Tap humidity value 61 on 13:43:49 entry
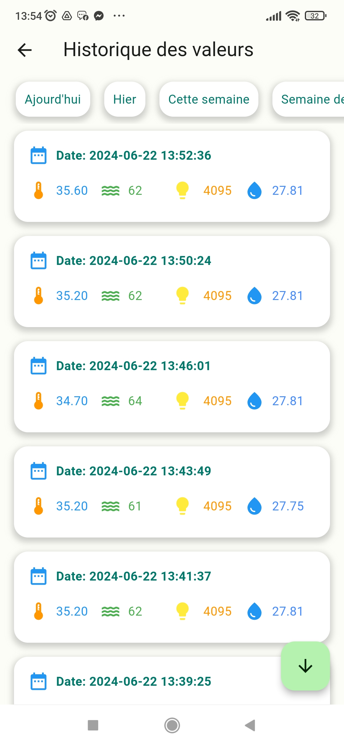This screenshot has height=746, width=344. click(x=135, y=506)
